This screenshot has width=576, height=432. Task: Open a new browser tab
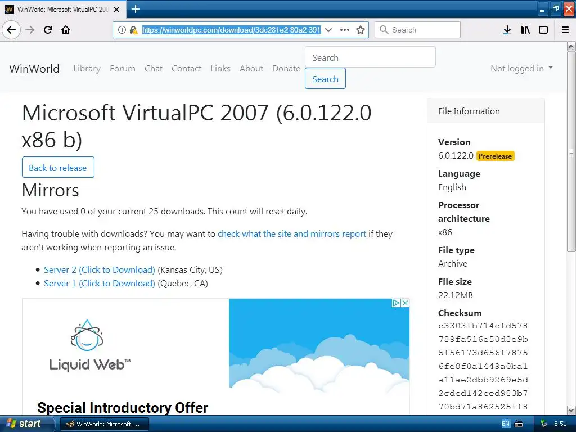pyautogui.click(x=136, y=9)
